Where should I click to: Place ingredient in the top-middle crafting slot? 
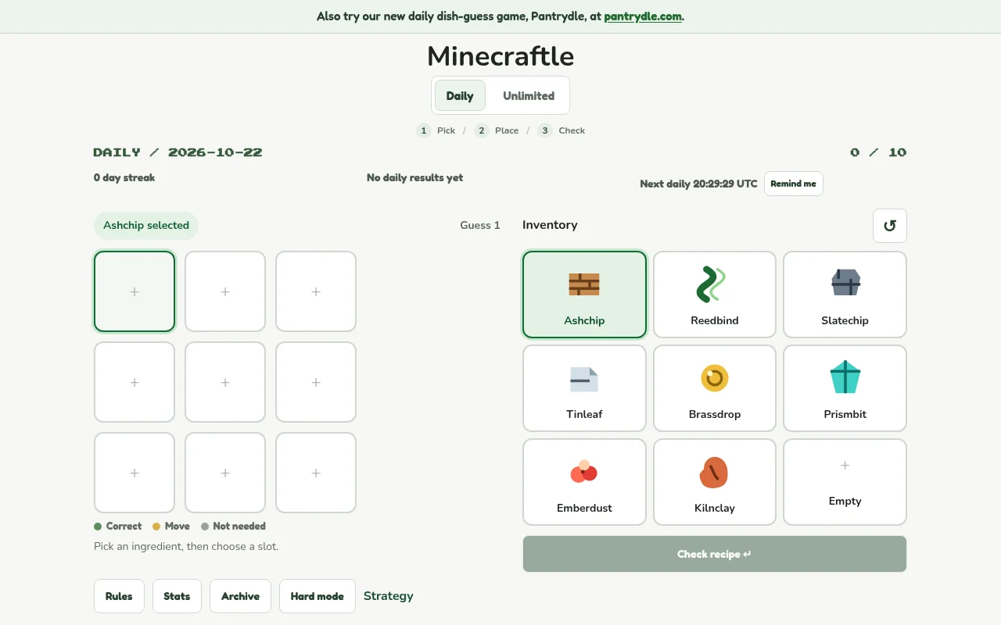(225, 291)
